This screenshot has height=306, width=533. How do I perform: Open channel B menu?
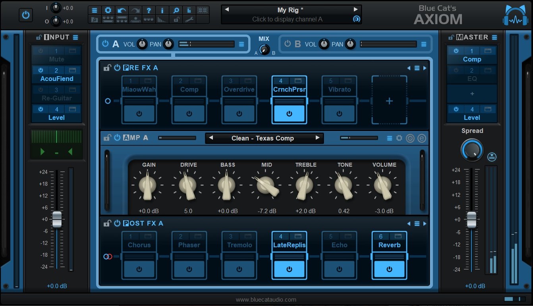coord(424,44)
